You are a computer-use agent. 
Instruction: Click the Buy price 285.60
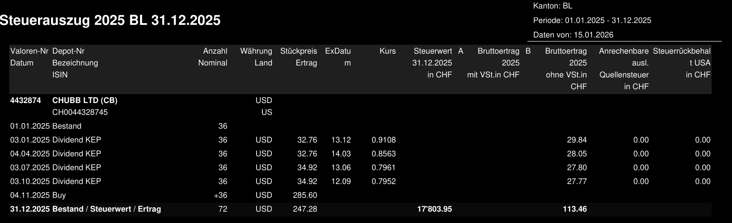(304, 195)
